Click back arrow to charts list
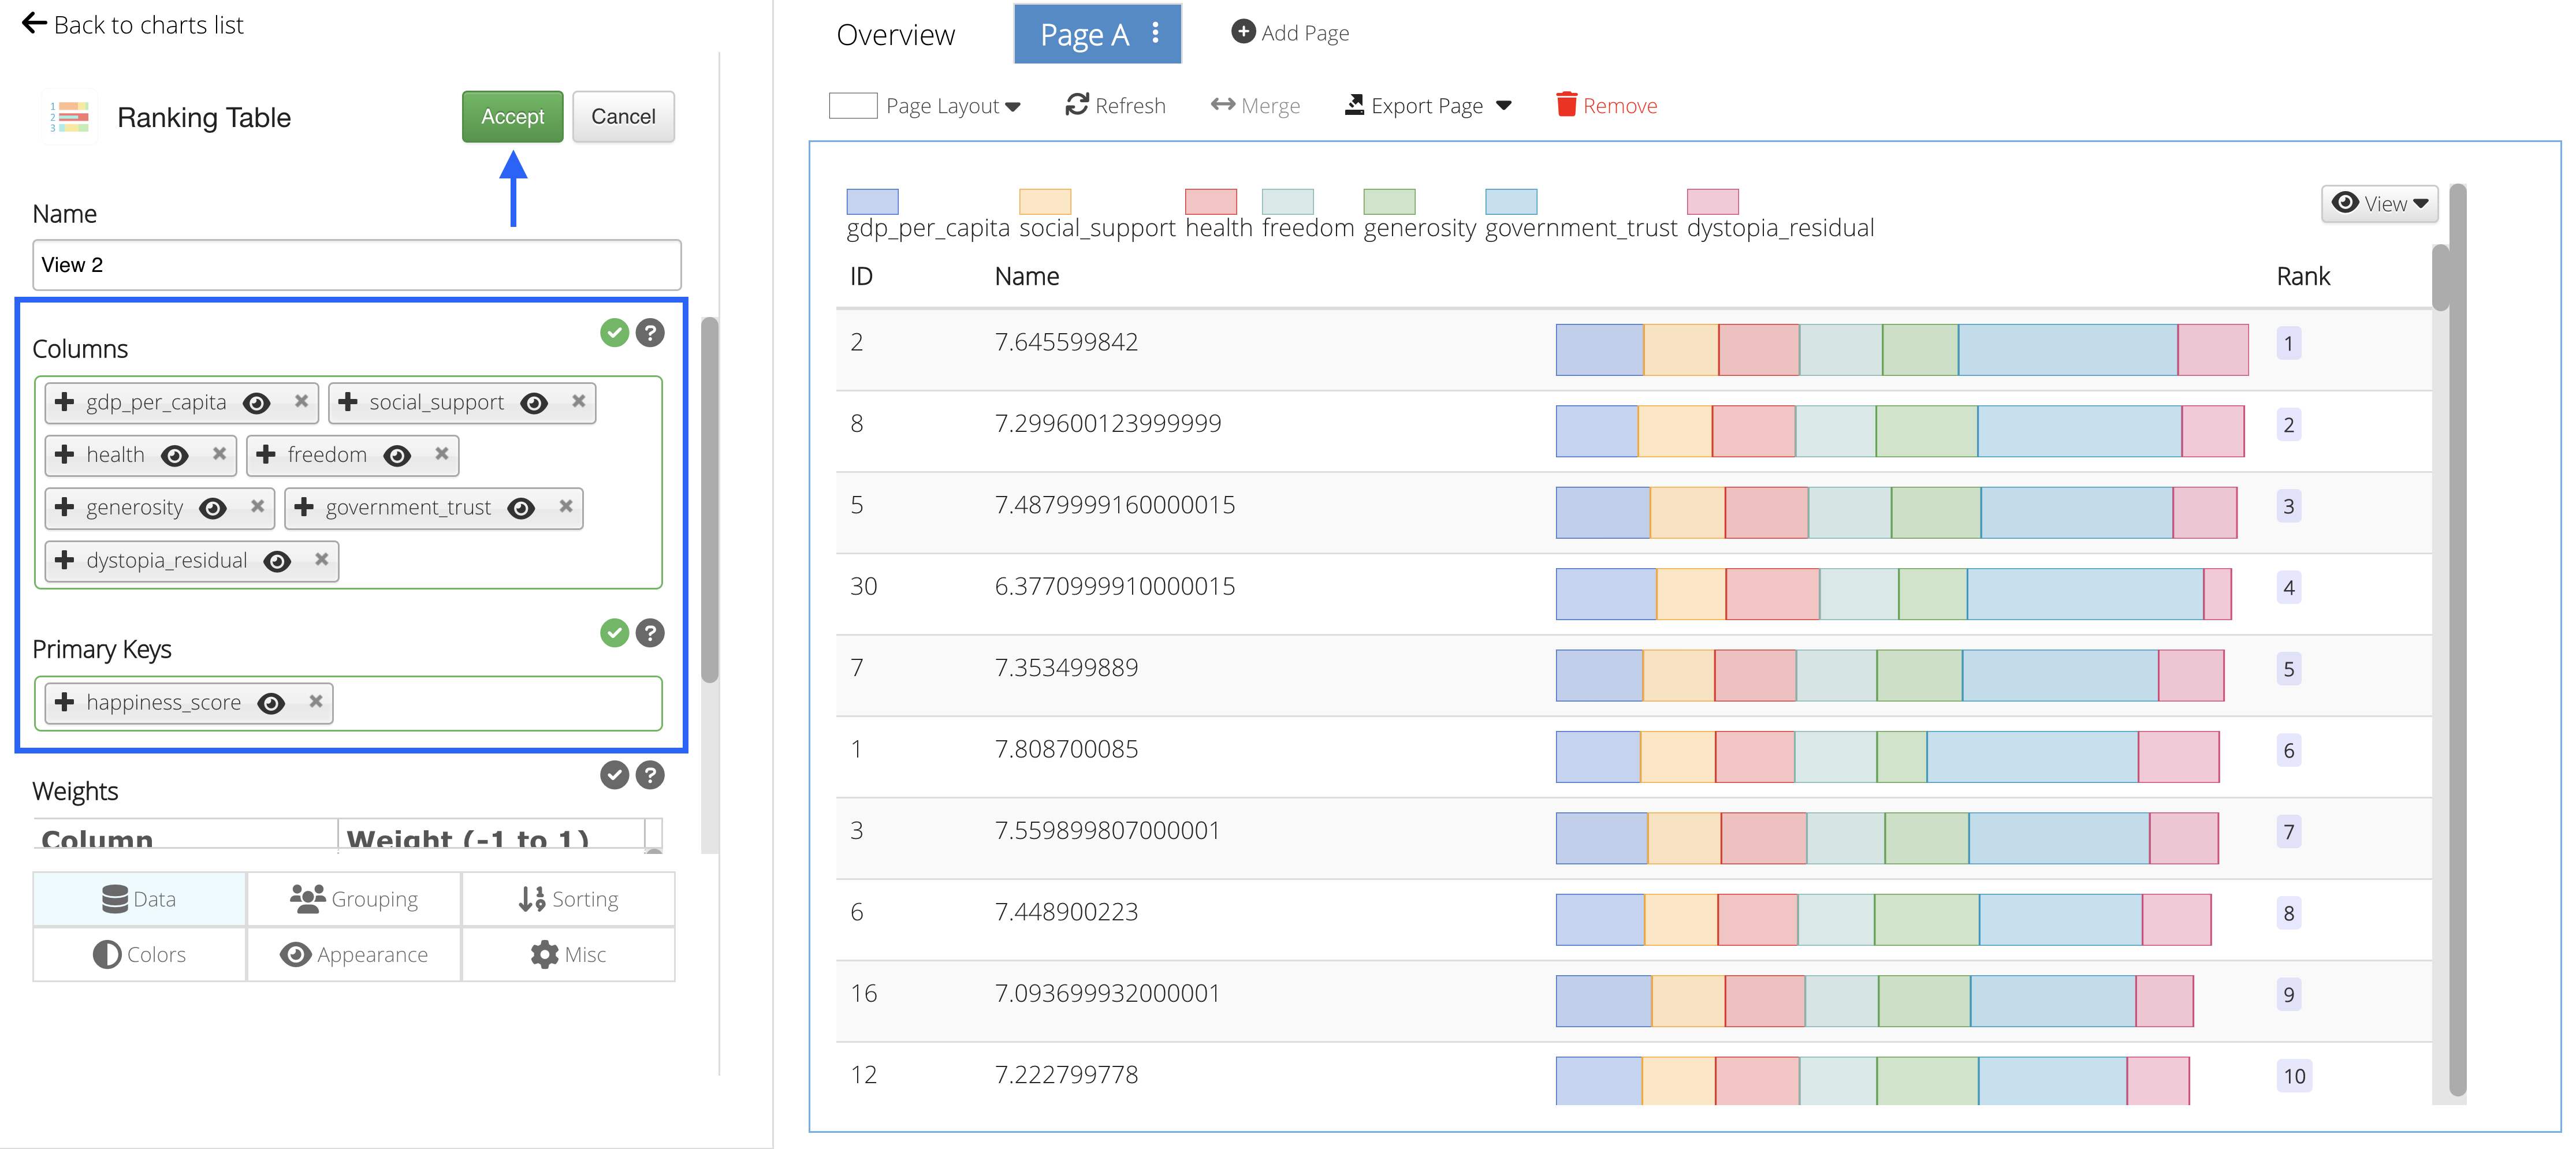 34,23
